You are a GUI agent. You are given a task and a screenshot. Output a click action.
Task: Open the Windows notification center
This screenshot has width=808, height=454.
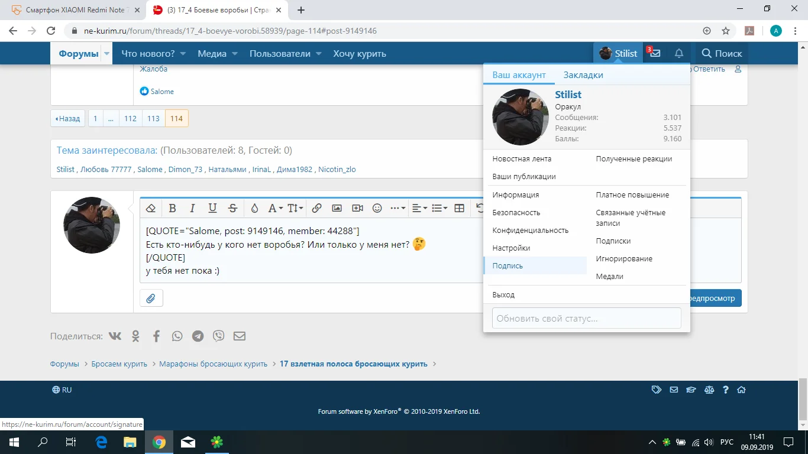coord(788,442)
